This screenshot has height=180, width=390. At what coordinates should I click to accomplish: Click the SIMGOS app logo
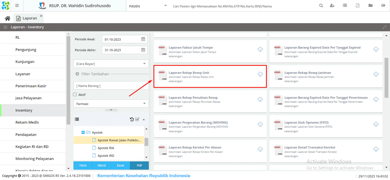(x=6, y=6)
